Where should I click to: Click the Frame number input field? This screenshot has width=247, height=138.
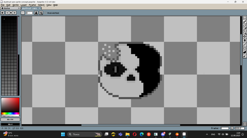pos(224,128)
